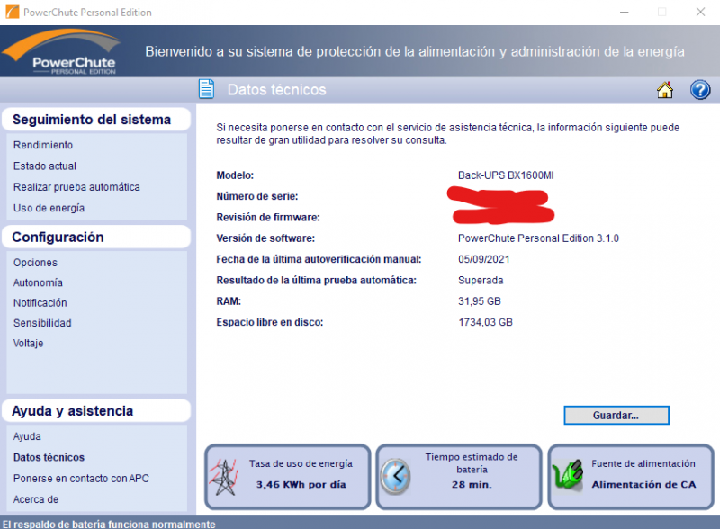Select Realizar prueba automática
Image resolution: width=720 pixels, height=529 pixels.
76,187
